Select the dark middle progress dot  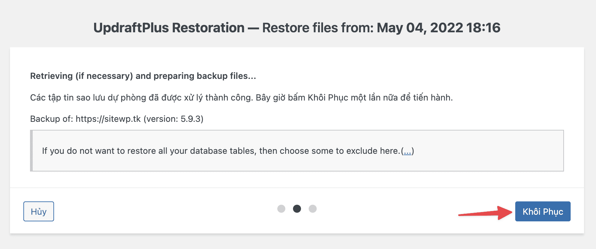pos(297,209)
